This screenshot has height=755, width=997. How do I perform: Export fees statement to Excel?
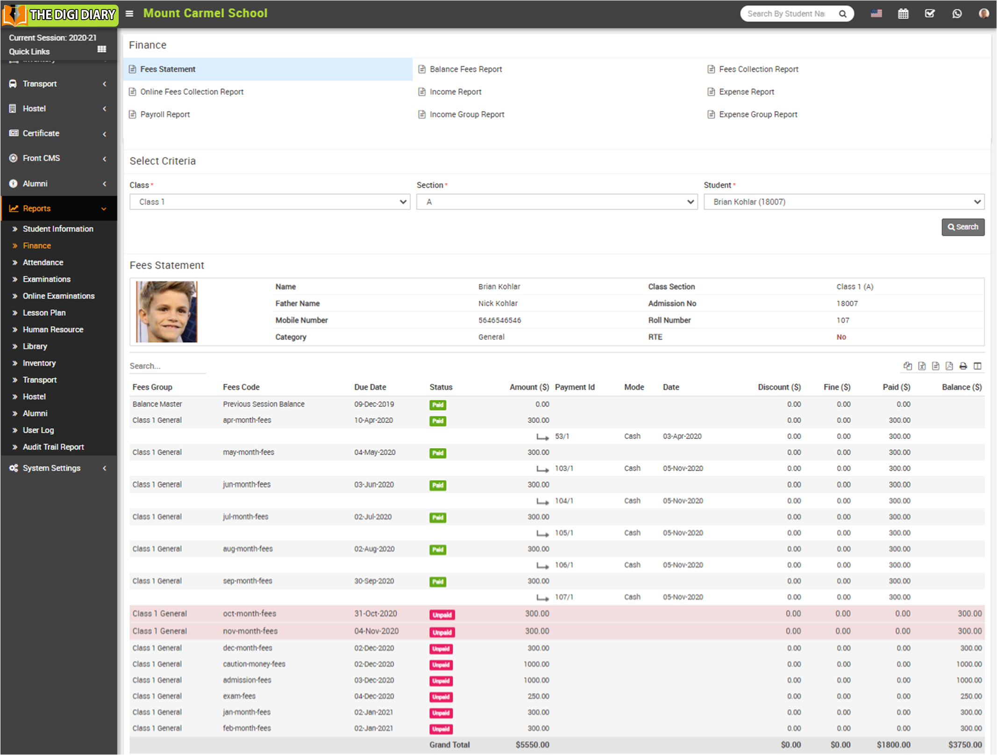(921, 366)
